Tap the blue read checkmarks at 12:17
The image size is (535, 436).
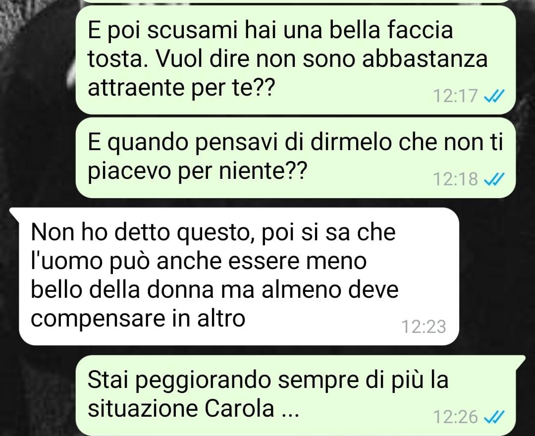point(494,96)
